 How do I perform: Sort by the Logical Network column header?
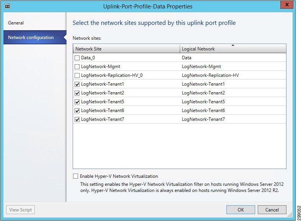tap(233, 49)
